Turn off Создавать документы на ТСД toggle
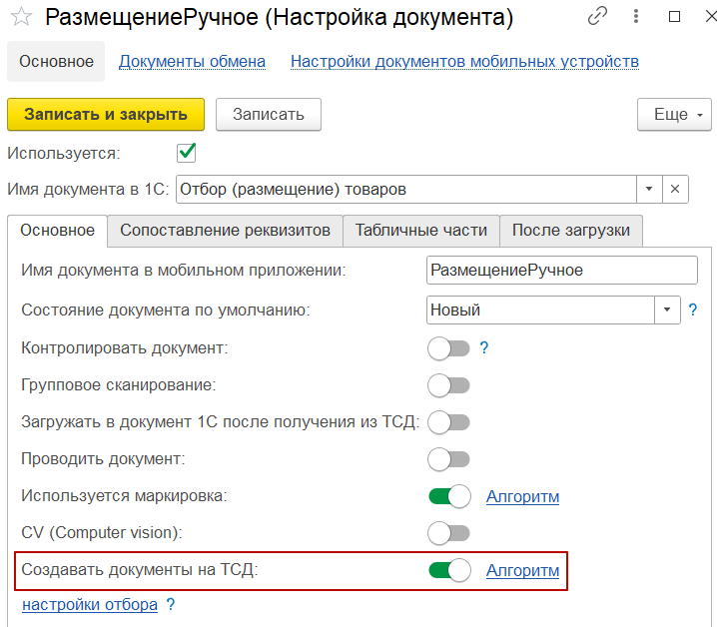The width and height of the screenshot is (717, 627). [448, 570]
